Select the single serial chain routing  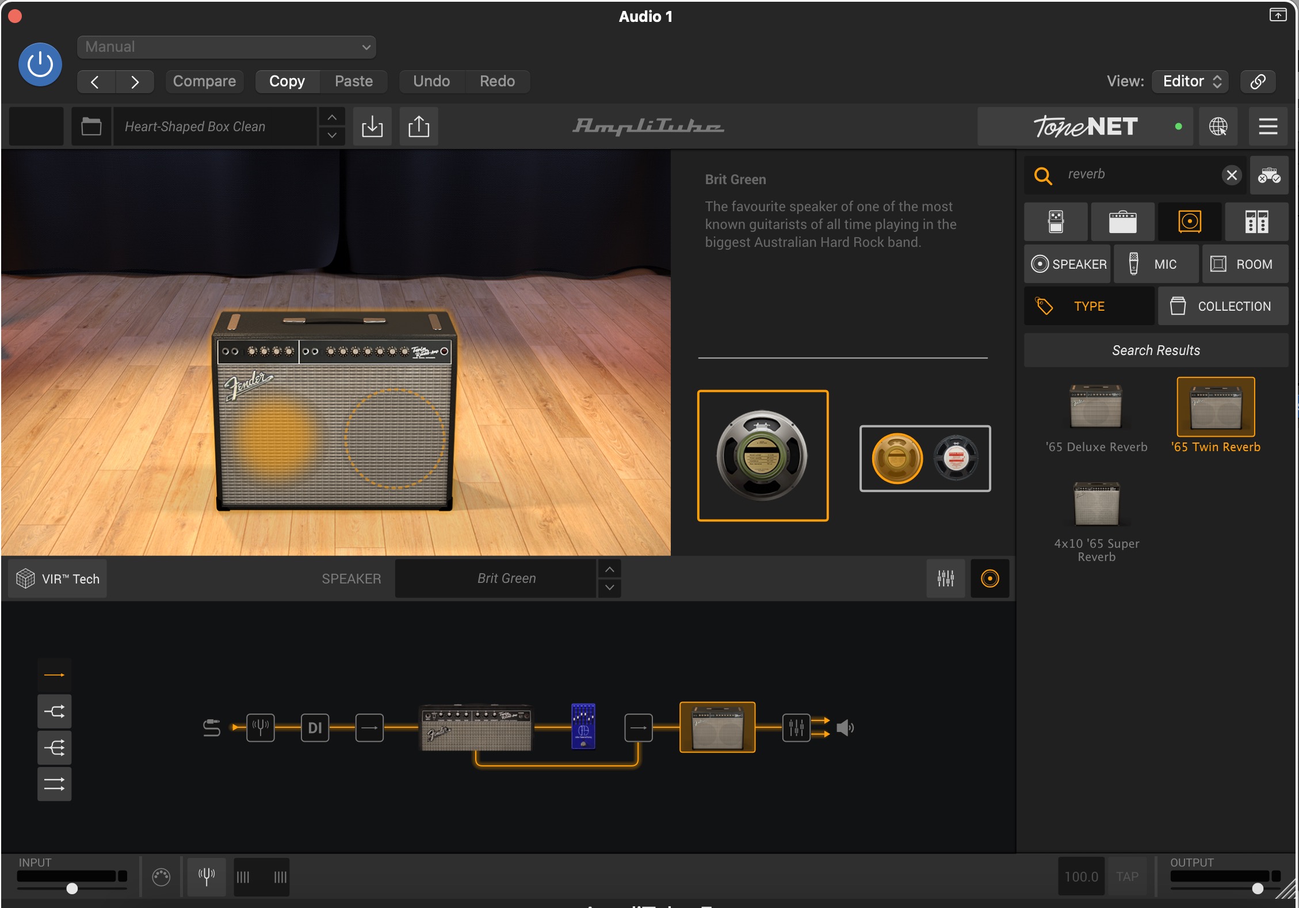(x=55, y=675)
